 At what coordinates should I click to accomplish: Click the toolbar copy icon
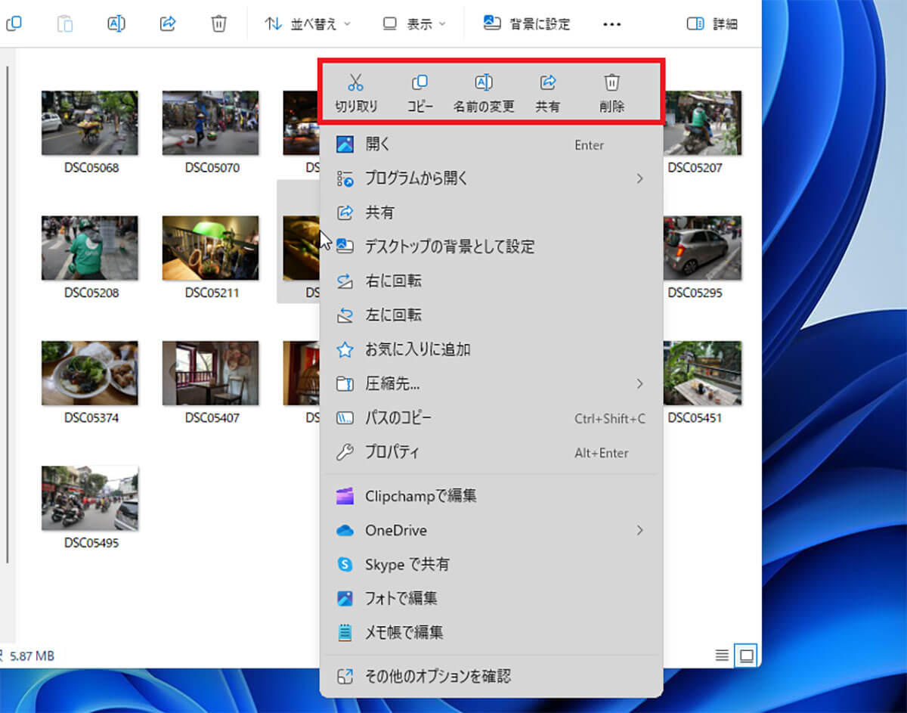coord(13,23)
